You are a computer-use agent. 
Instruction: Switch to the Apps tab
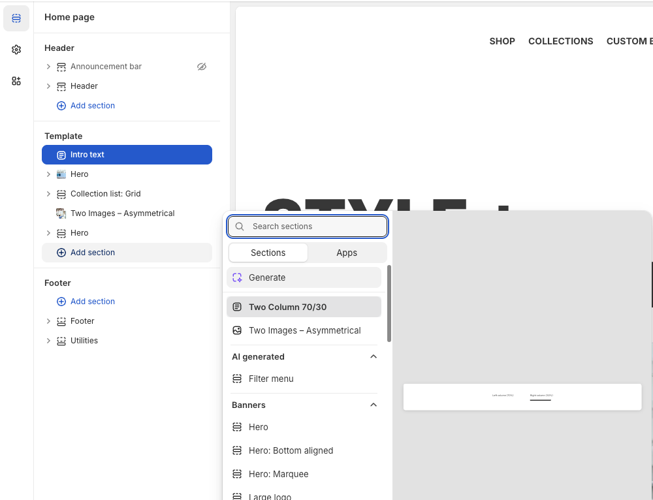pyautogui.click(x=347, y=253)
